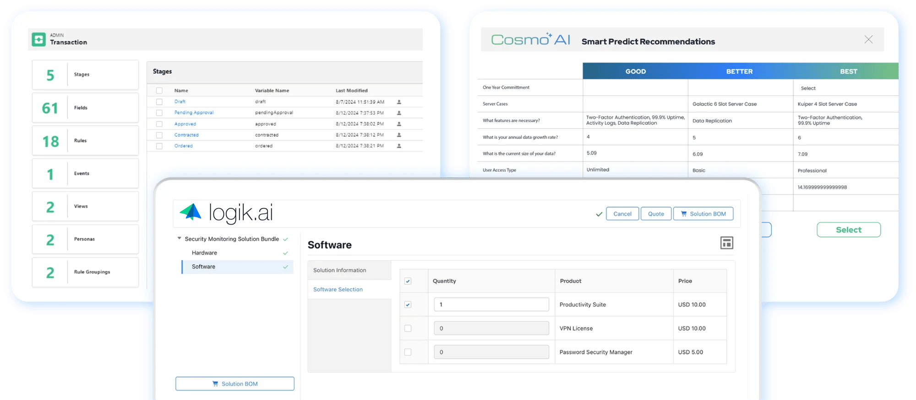Click the Cosmo AI logo
The image size is (916, 400).
coord(530,39)
